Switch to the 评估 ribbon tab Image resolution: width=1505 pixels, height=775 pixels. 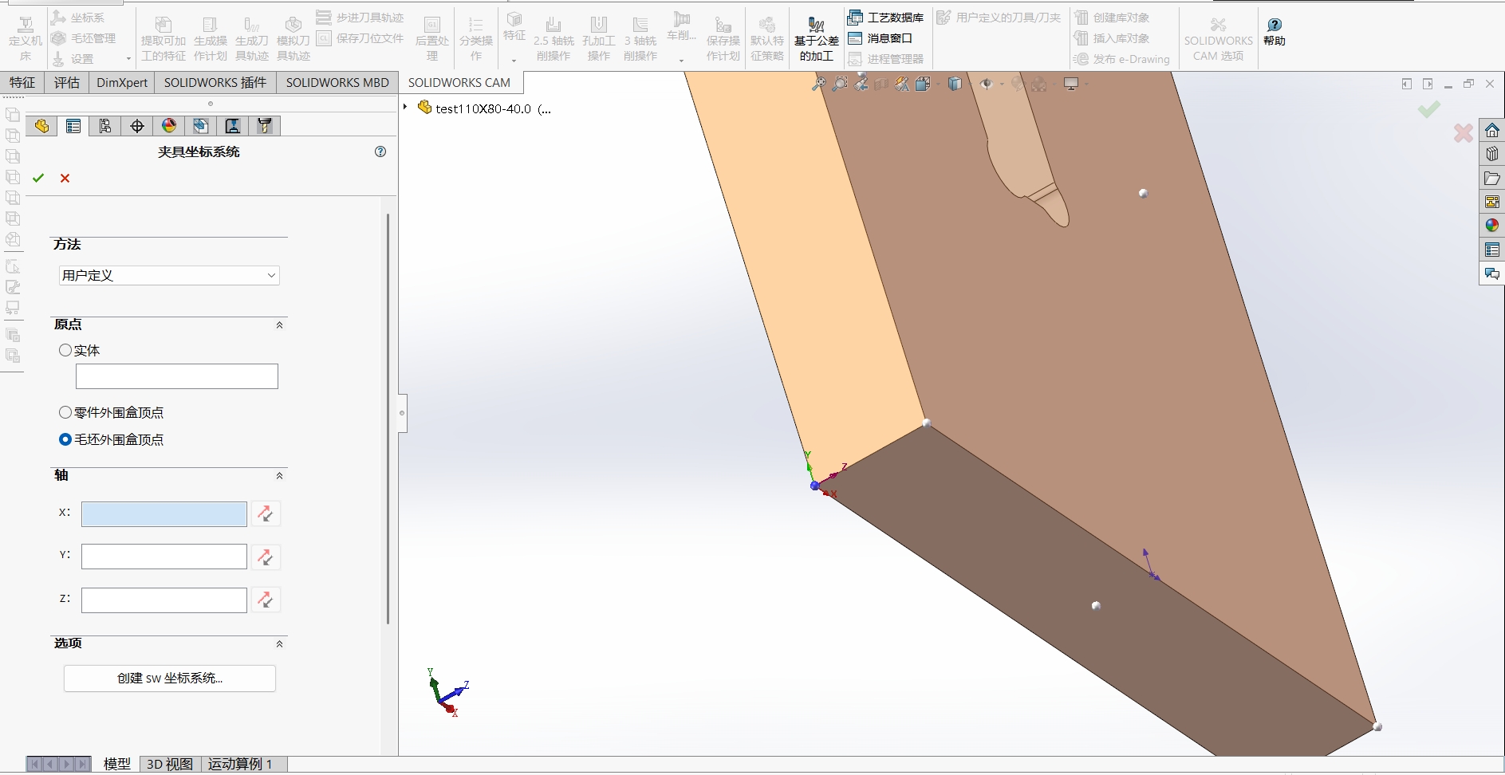[x=67, y=82]
